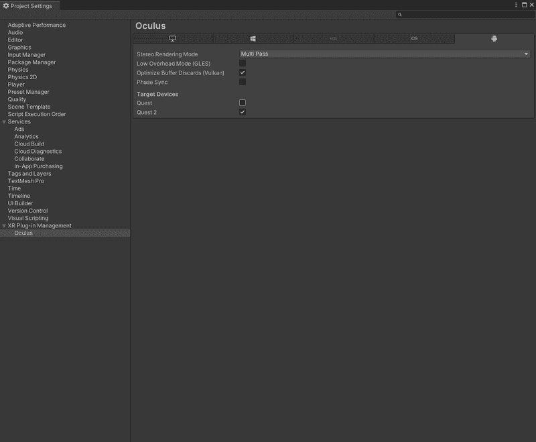Open Cloud Build under Services
Viewport: 536px width, 442px height.
pos(29,144)
